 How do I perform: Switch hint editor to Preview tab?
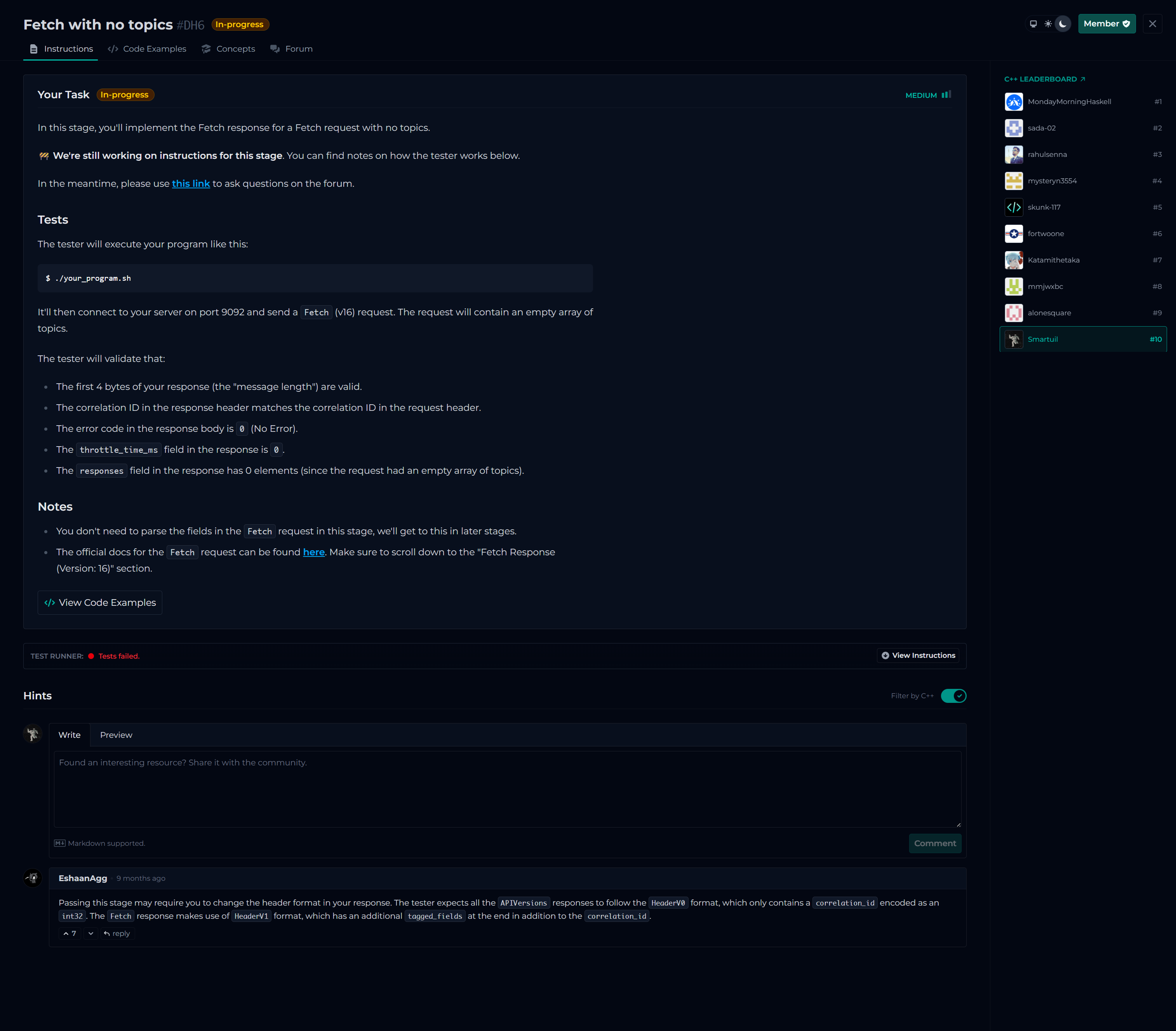(x=116, y=735)
